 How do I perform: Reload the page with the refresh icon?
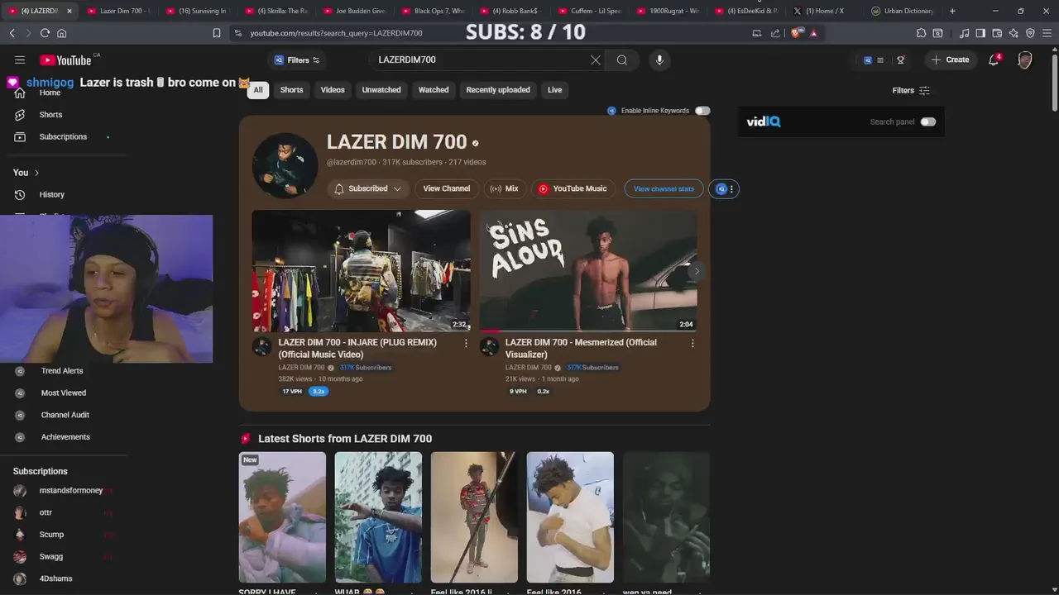click(x=45, y=33)
